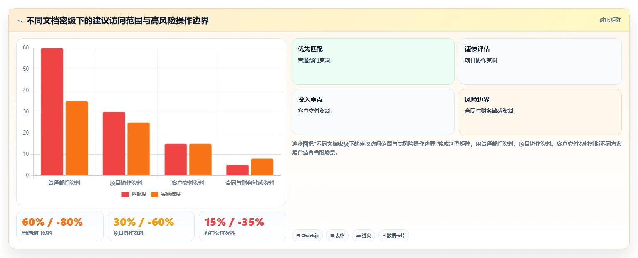Click x-axis label 客户交付资料
638x258 pixels.
click(x=188, y=183)
